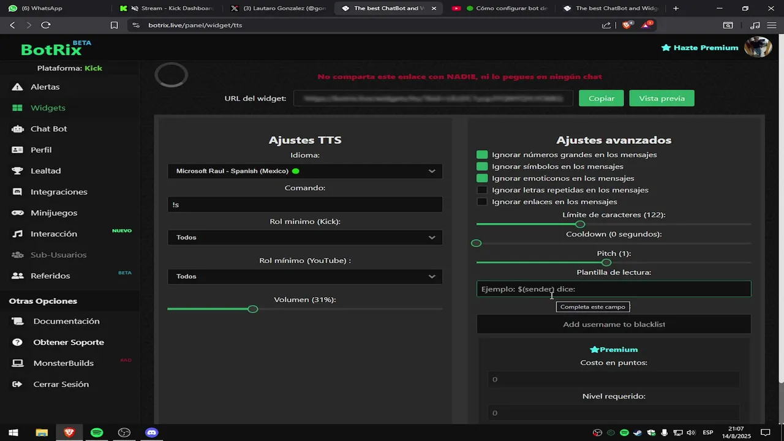Click the Vista previa button

point(661,98)
